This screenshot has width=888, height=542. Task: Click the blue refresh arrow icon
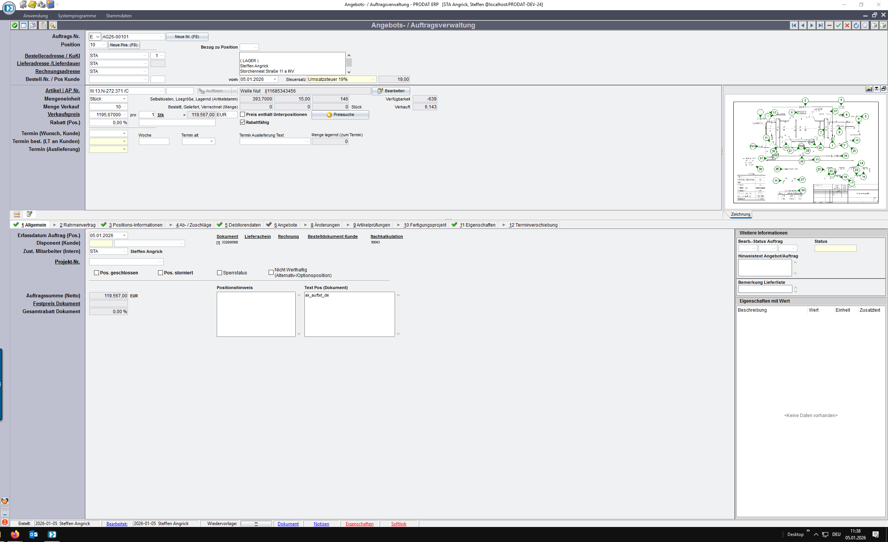pyautogui.click(x=856, y=25)
